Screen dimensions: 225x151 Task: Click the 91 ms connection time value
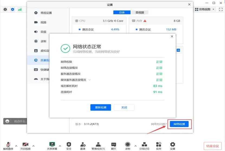coord(158,92)
